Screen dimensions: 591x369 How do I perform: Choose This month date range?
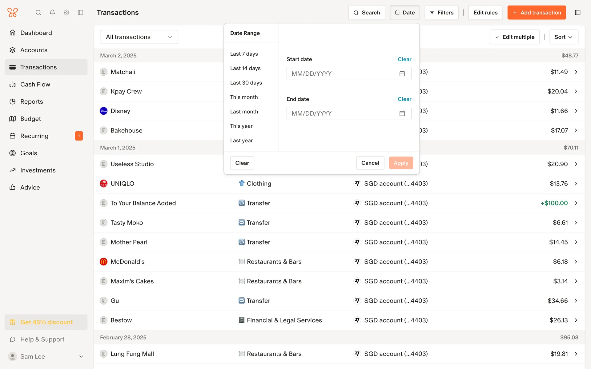click(244, 97)
